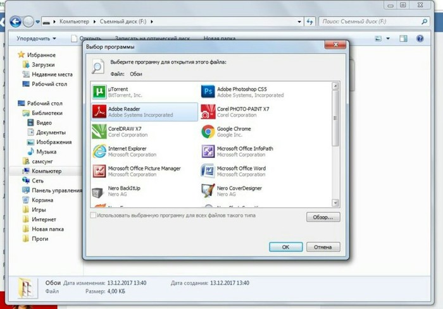Pick the Adobe Photoshop CS5 icon
Screen dimensions: 443x309
[x=208, y=92]
